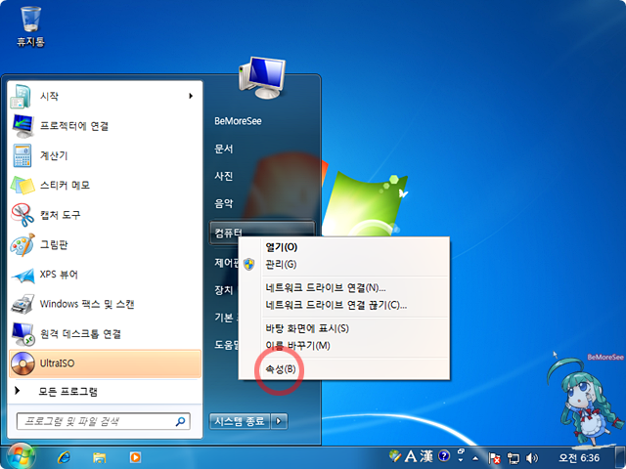
Task: Click the 시스템 종료 button
Action: pos(239,421)
